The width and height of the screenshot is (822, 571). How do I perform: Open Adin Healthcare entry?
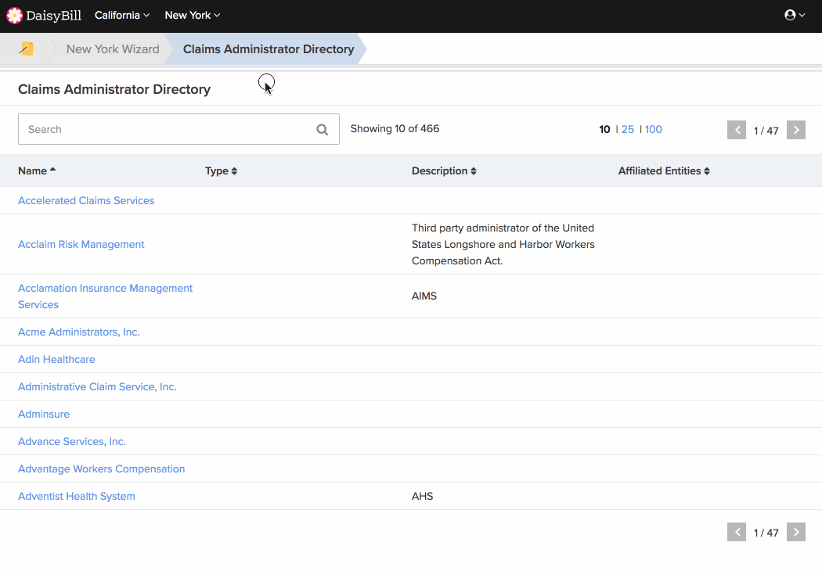pyautogui.click(x=56, y=359)
